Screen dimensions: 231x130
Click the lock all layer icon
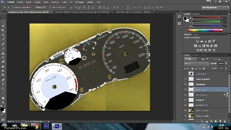[x=204, y=68]
